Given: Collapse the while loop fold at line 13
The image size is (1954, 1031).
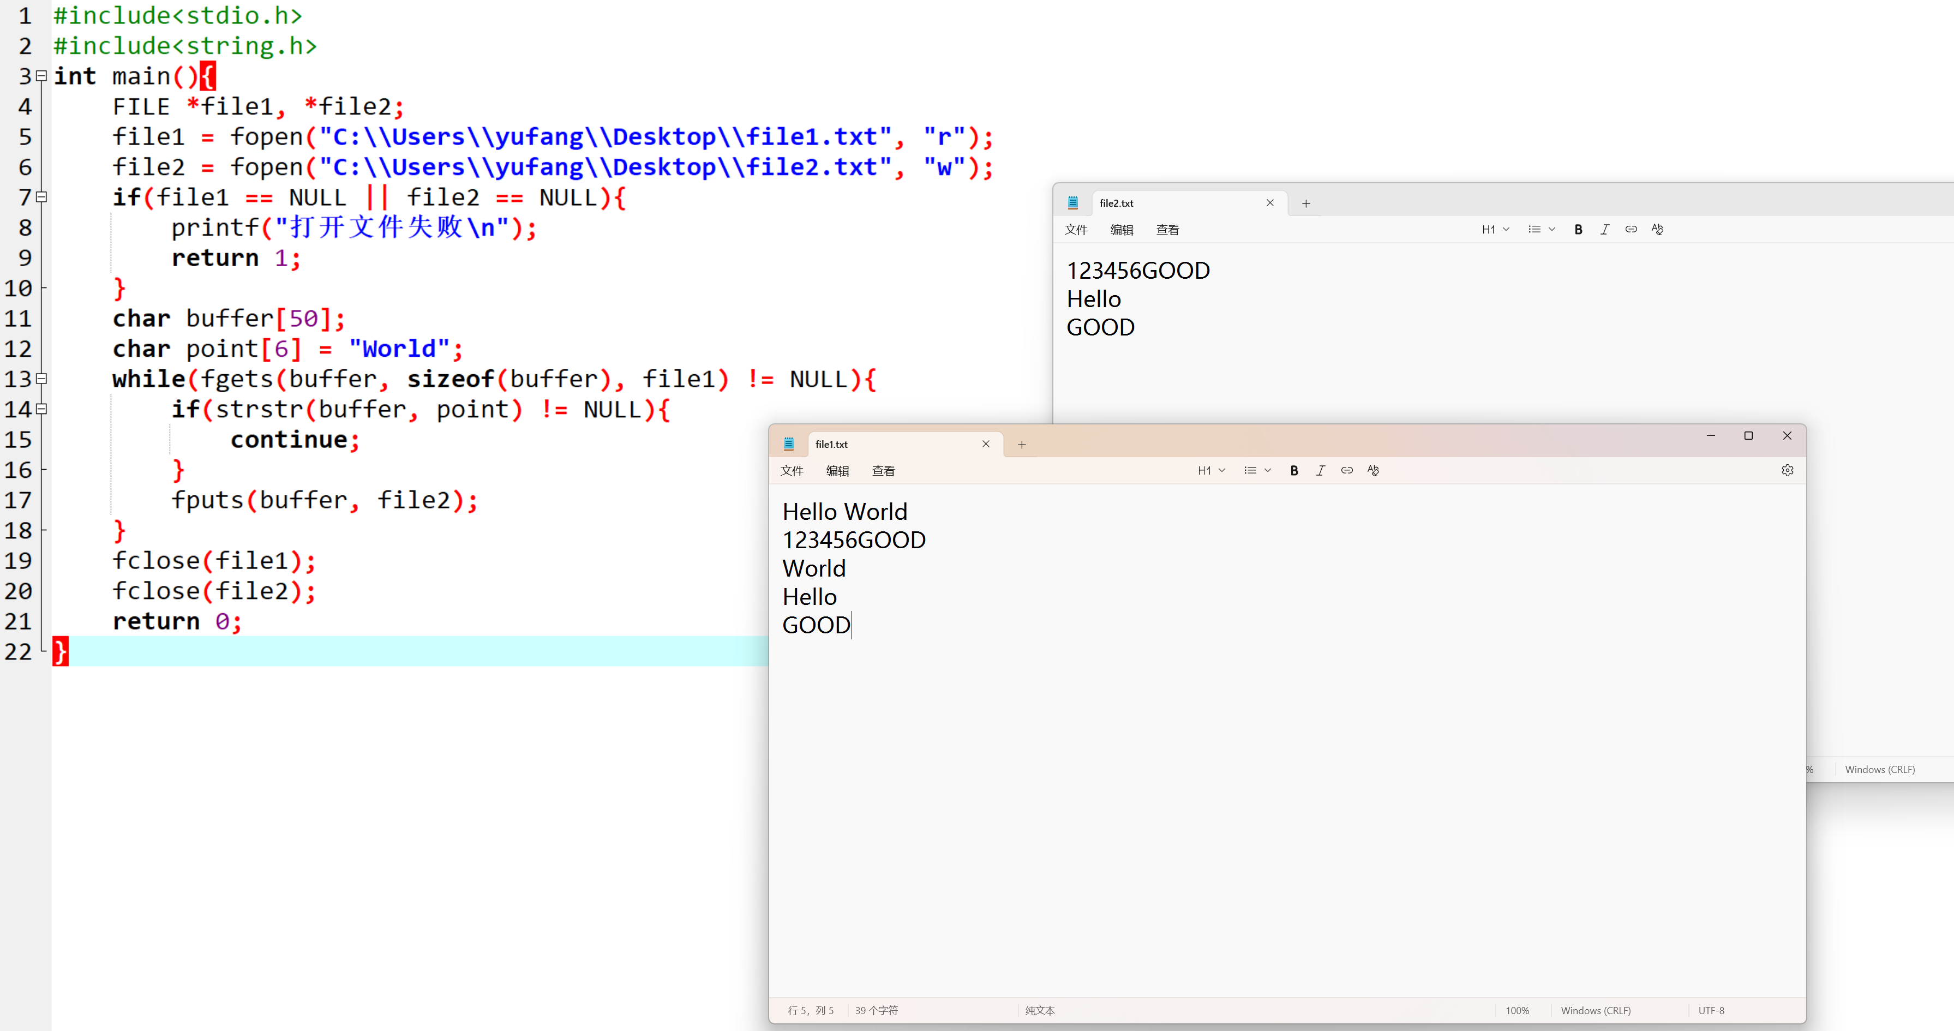Looking at the screenshot, I should [41, 379].
